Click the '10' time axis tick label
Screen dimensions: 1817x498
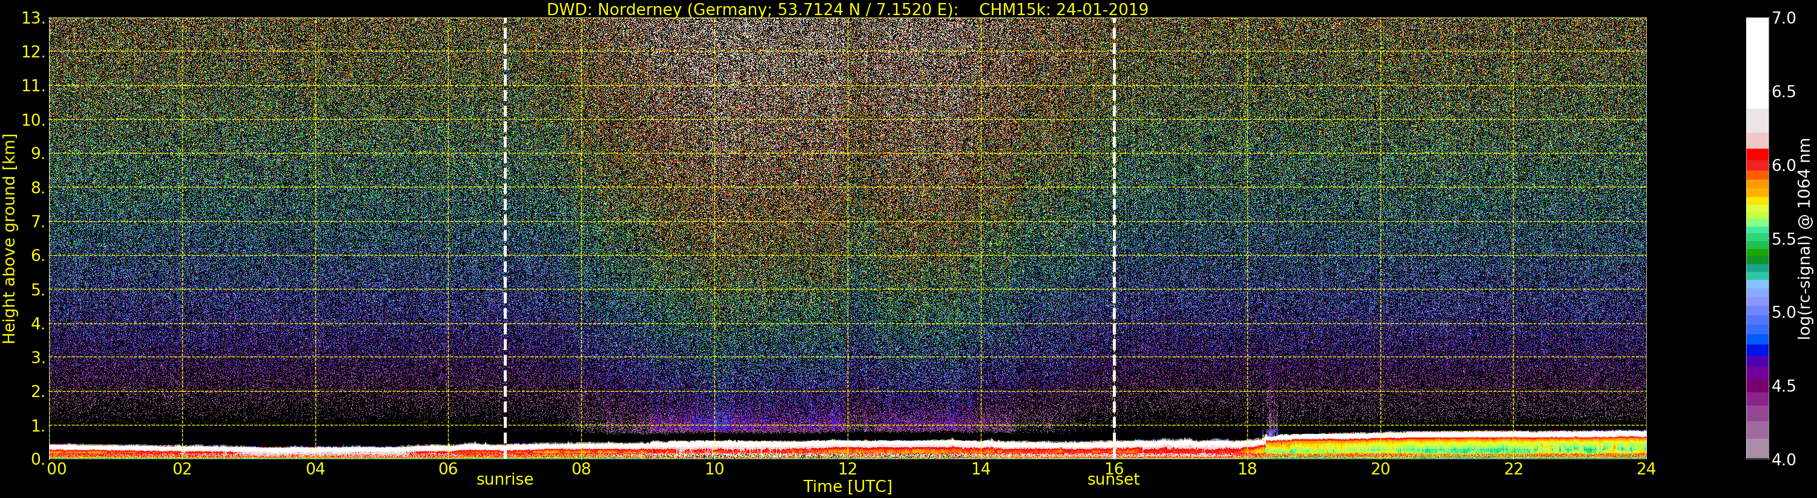click(x=714, y=468)
